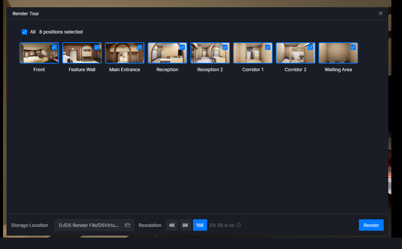Toggle the All positions checkbox
Image resolution: width=402 pixels, height=249 pixels.
coord(24,32)
